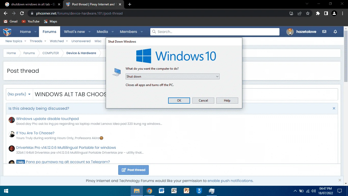The height and width of the screenshot is (196, 348).
Task: Open the (No prefix) dropdown
Action: [x=19, y=94]
